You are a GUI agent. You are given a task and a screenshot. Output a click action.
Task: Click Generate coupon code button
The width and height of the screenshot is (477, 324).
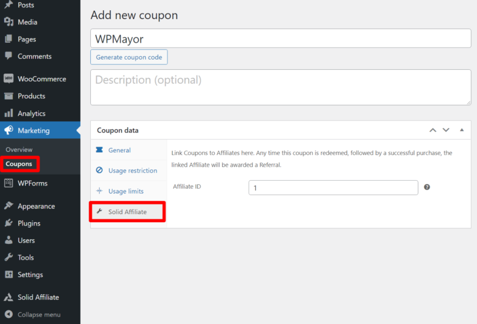click(129, 57)
